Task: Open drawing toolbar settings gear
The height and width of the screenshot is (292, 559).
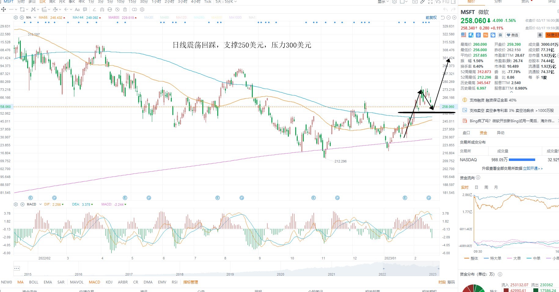Action: pyautogui.click(x=142, y=9)
